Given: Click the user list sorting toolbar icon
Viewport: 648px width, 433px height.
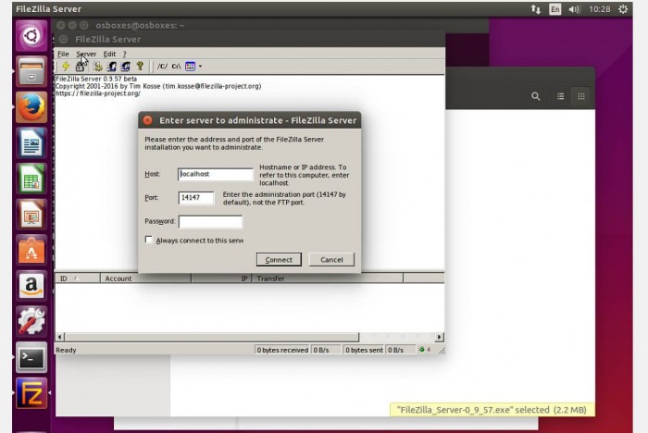Looking at the screenshot, I should (190, 66).
